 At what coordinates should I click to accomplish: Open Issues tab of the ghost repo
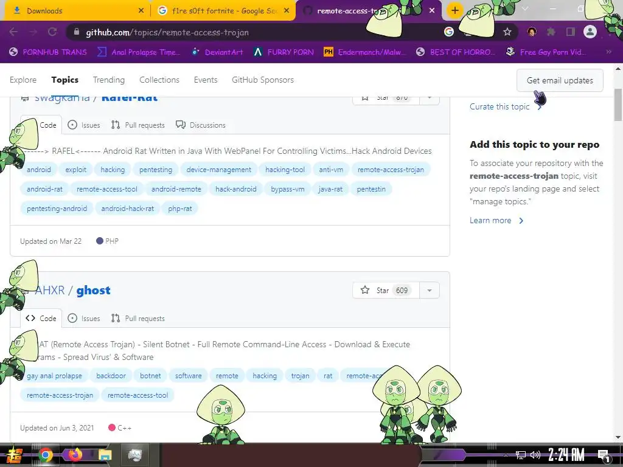coord(84,319)
